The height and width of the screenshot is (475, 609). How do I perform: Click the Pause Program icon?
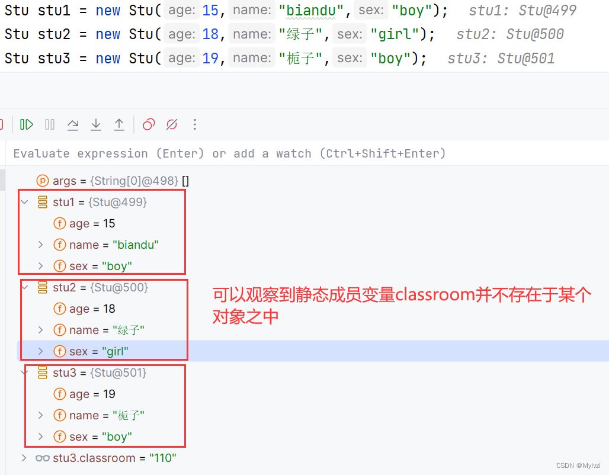50,124
